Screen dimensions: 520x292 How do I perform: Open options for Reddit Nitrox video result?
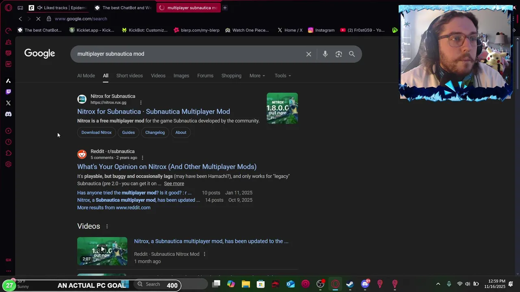204,254
